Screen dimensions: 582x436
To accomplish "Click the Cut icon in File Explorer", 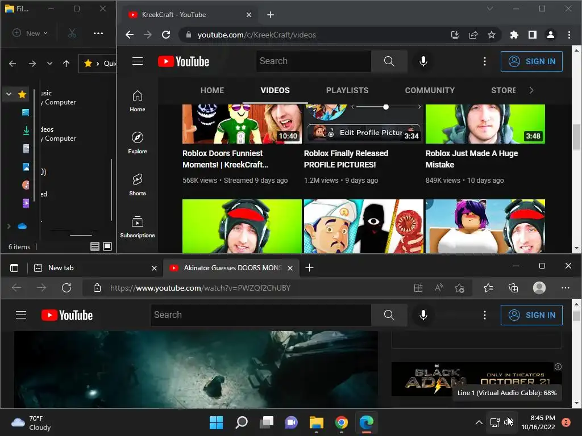I will (72, 33).
